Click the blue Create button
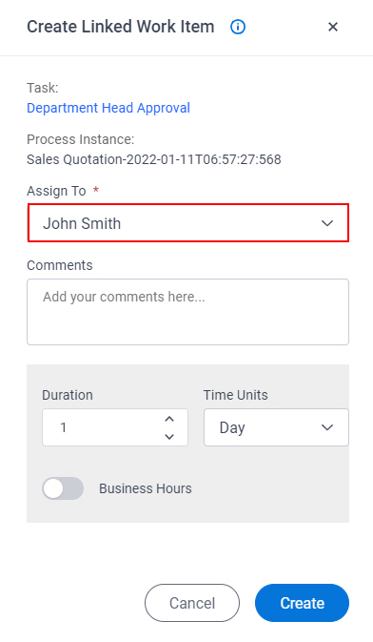The width and height of the screenshot is (373, 642). click(x=302, y=603)
